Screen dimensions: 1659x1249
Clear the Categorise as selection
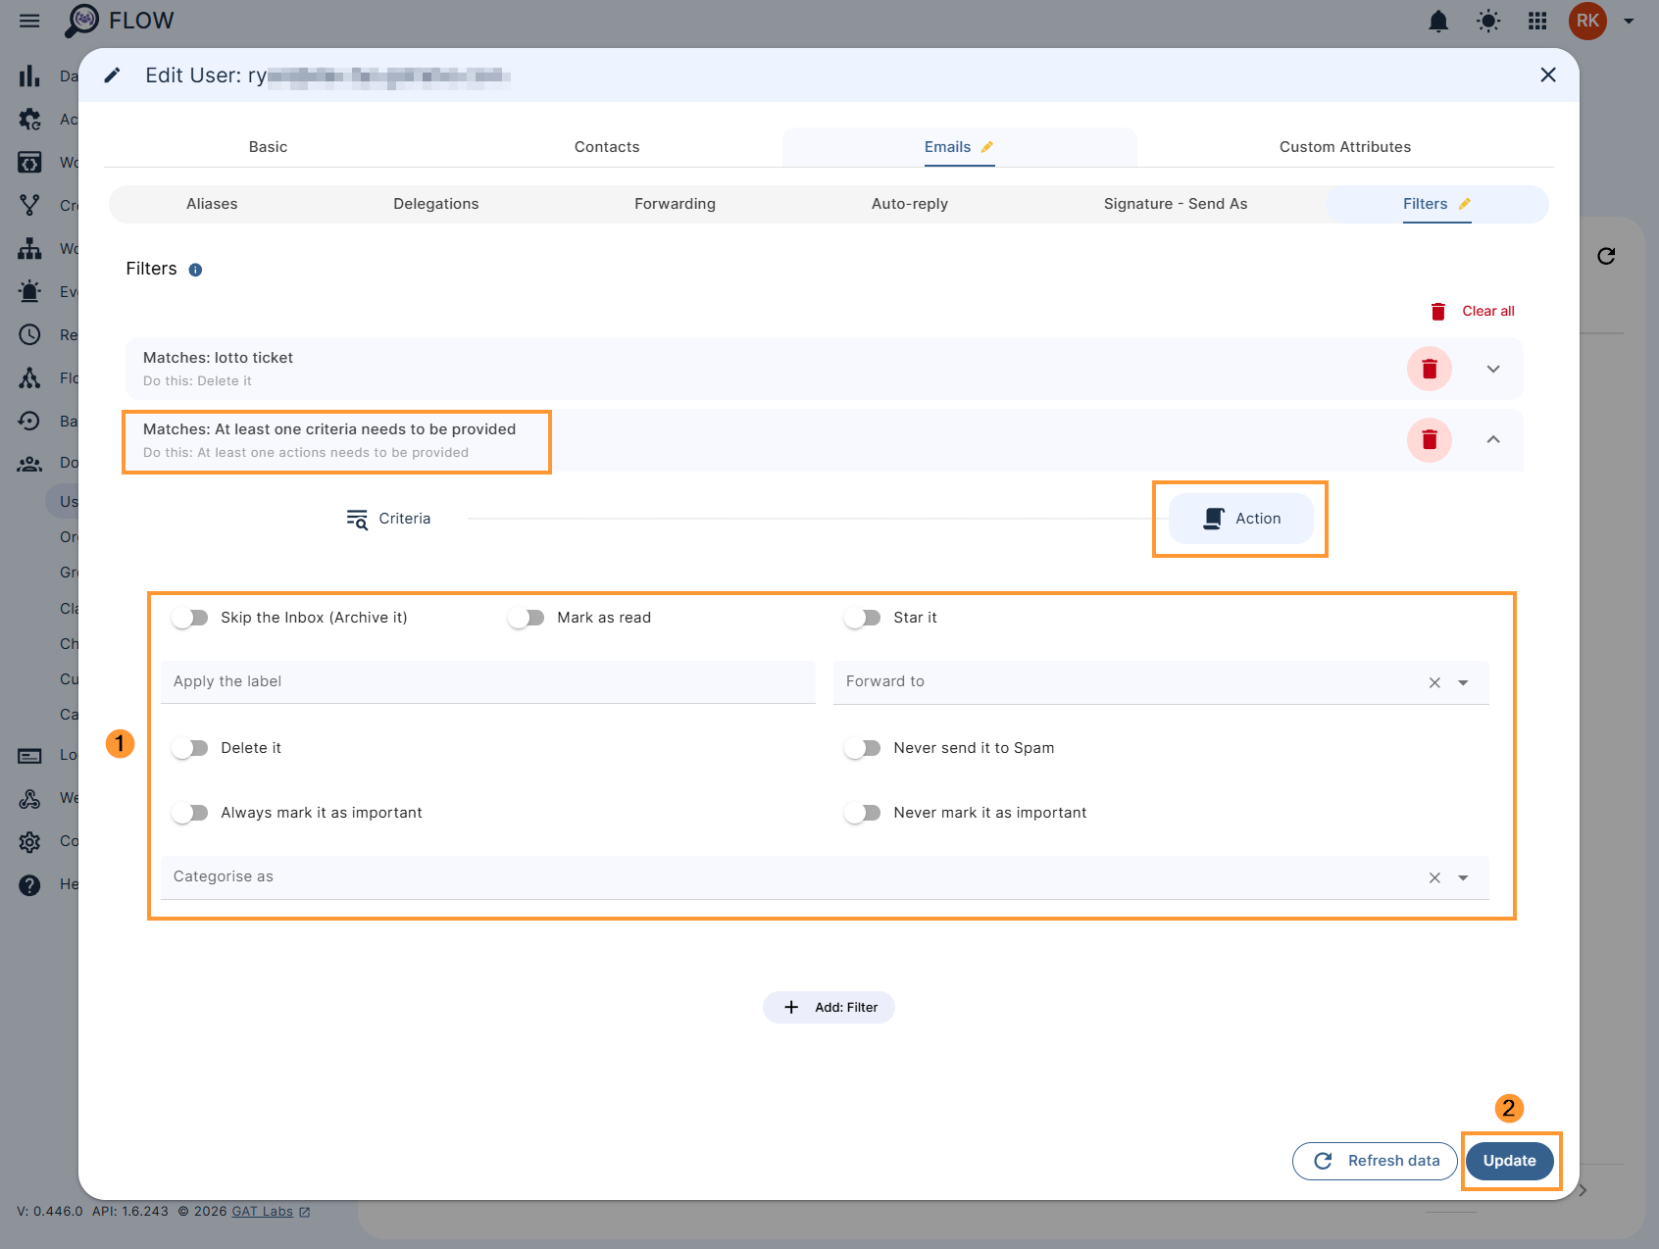[x=1434, y=877]
